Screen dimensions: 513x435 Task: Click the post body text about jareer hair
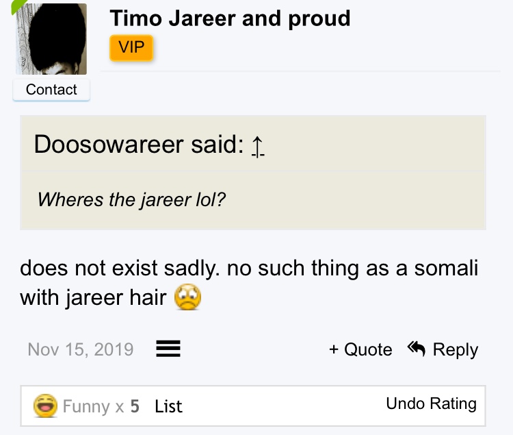(x=249, y=283)
